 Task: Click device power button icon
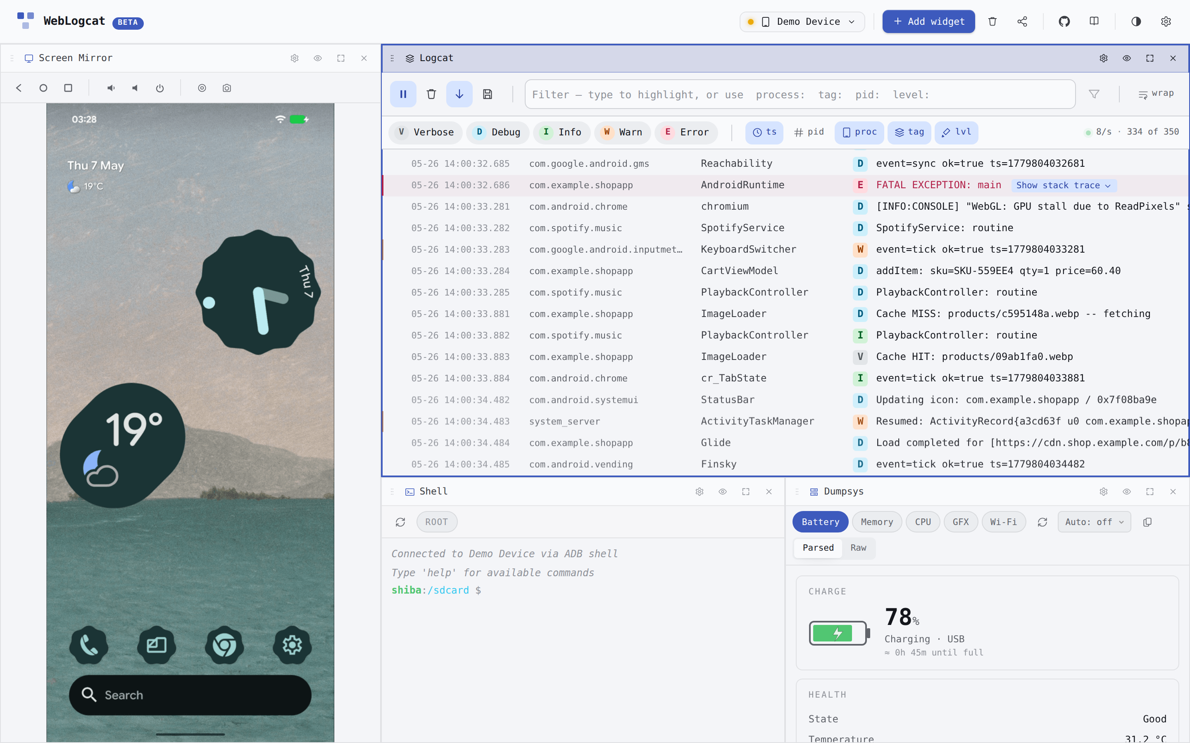(x=160, y=88)
